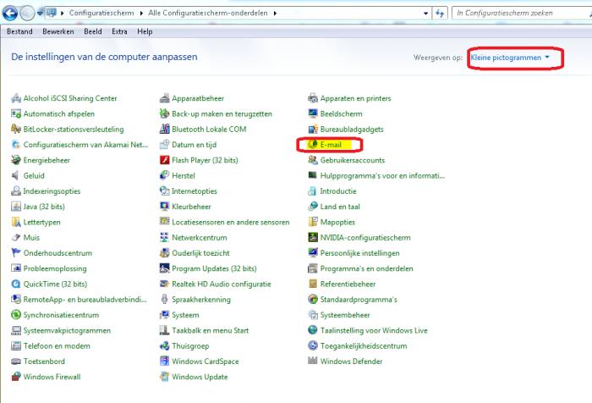The width and height of the screenshot is (592, 403).
Task: Open the Land en taal item
Action: [334, 207]
